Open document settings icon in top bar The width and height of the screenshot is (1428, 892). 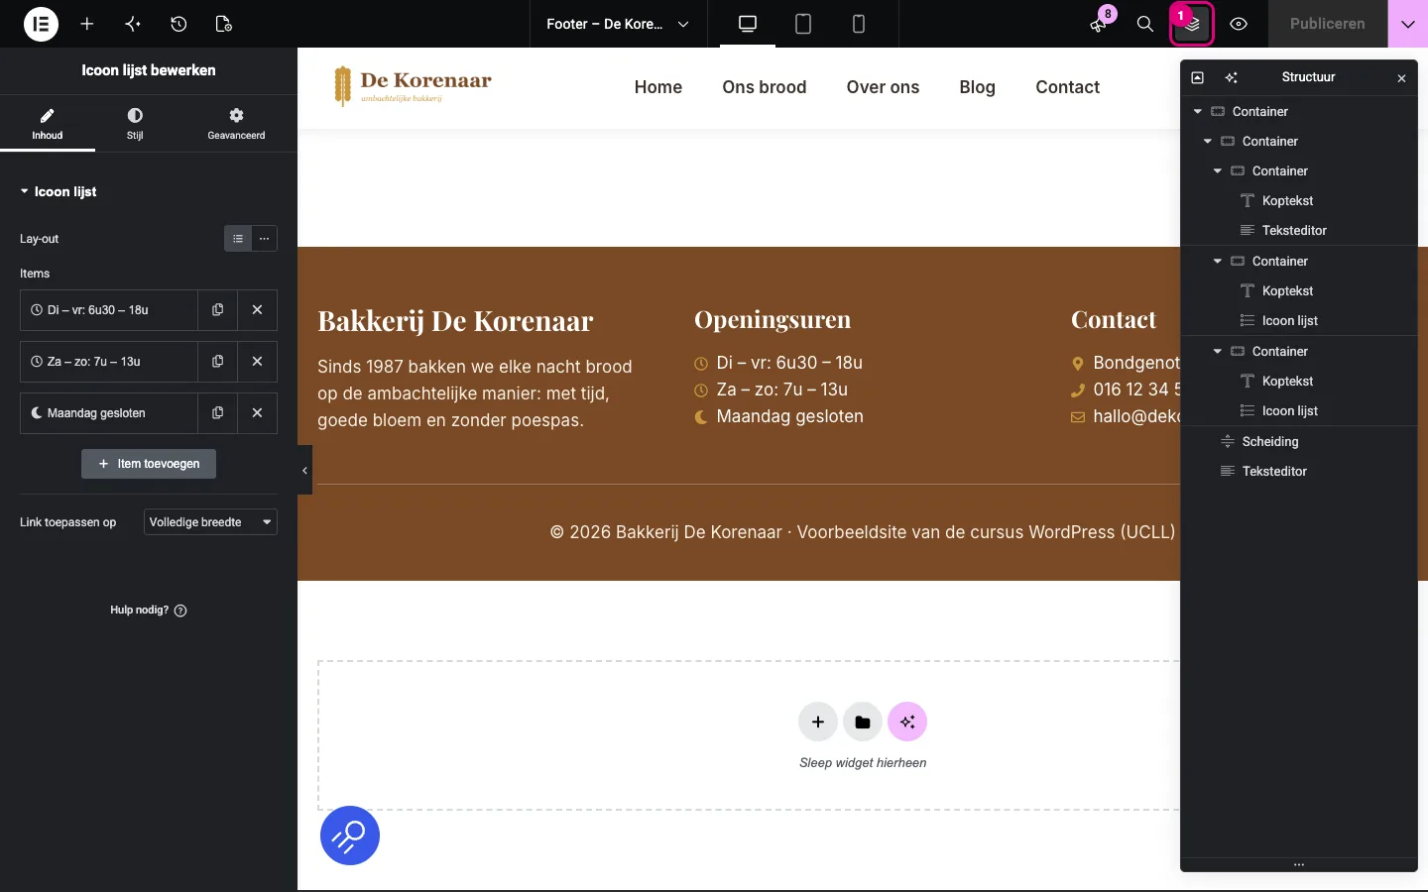coord(224,24)
